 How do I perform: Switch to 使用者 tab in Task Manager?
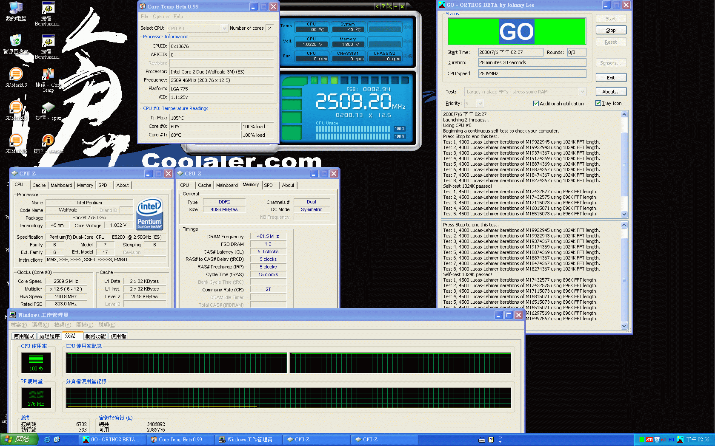(118, 336)
